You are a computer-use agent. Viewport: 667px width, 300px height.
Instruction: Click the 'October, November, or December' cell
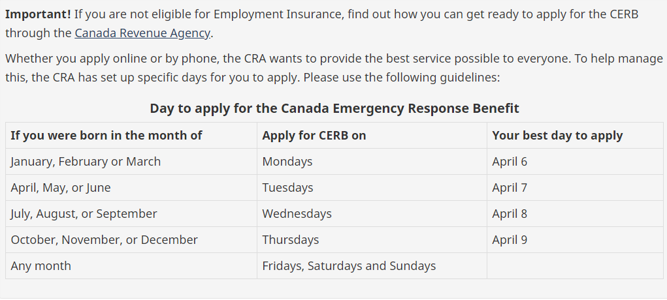tap(131, 239)
